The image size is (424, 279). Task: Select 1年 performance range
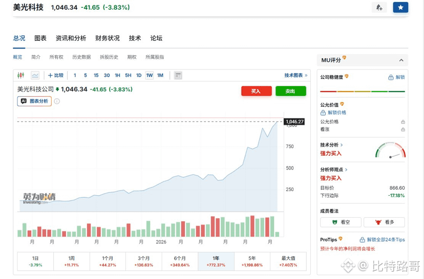[x=216, y=261]
